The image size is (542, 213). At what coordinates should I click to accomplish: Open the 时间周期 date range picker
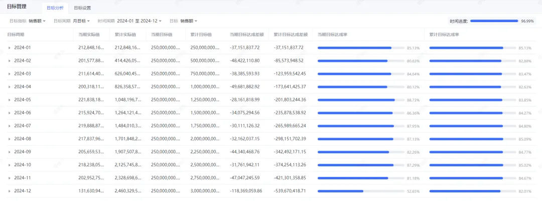(139, 21)
